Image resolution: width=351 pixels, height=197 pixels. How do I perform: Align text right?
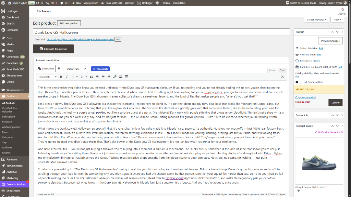(109, 77)
